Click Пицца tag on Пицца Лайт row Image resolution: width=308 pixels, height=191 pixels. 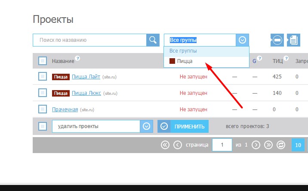(x=61, y=77)
